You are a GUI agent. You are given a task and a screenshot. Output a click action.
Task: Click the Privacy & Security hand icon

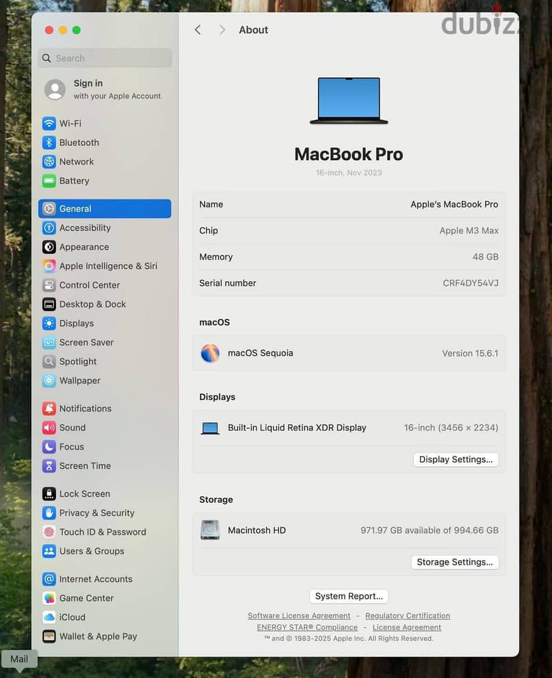(x=49, y=512)
